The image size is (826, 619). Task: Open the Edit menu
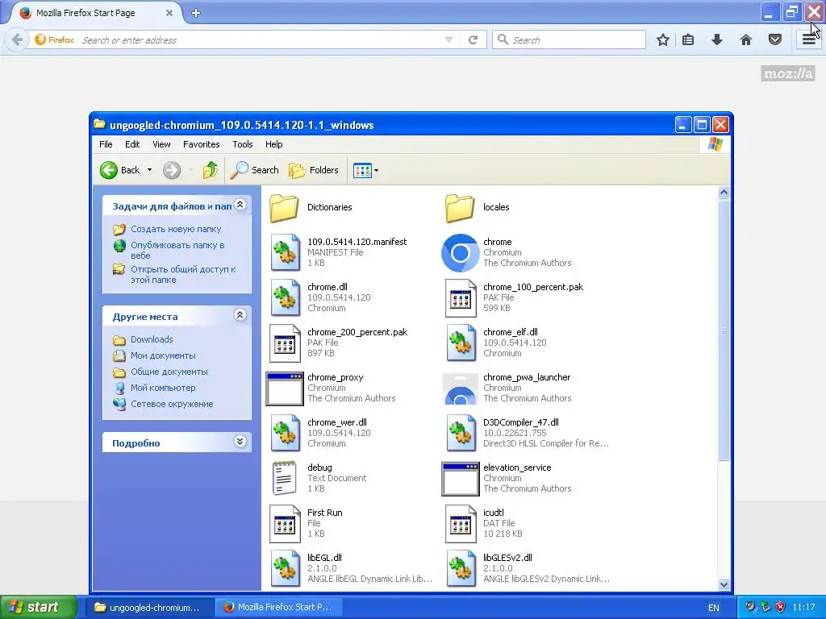point(132,144)
